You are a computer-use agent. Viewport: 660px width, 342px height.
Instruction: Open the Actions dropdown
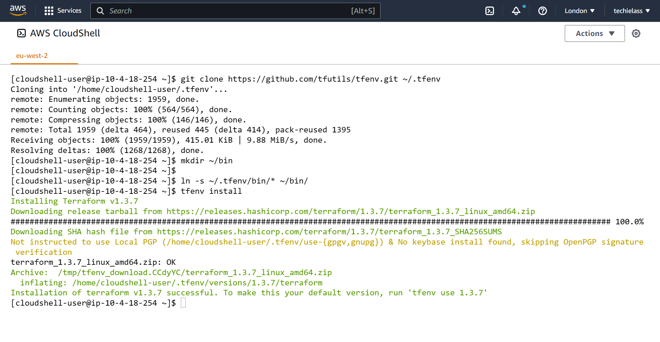click(x=594, y=33)
